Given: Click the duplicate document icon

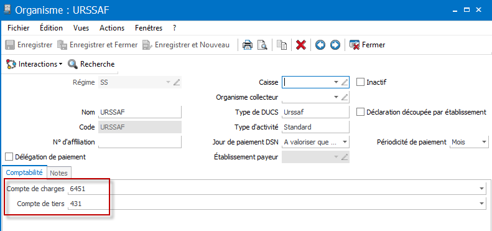Looking at the screenshot, I should [282, 45].
